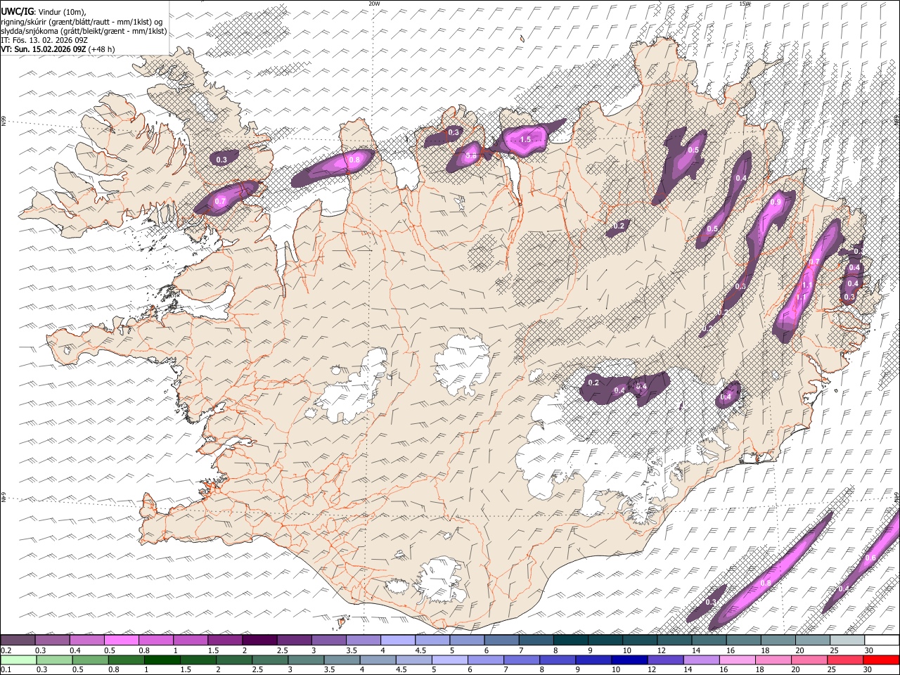Click the '(+48 h)' forecast offset text
900x675 pixels.
[x=102, y=49]
